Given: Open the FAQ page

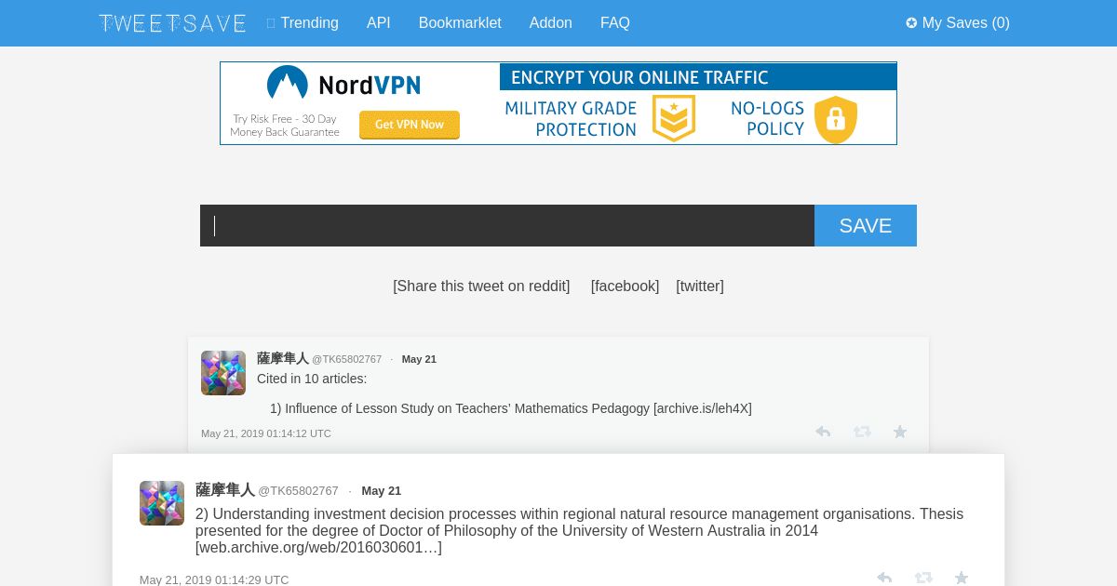Looking at the screenshot, I should (615, 23).
